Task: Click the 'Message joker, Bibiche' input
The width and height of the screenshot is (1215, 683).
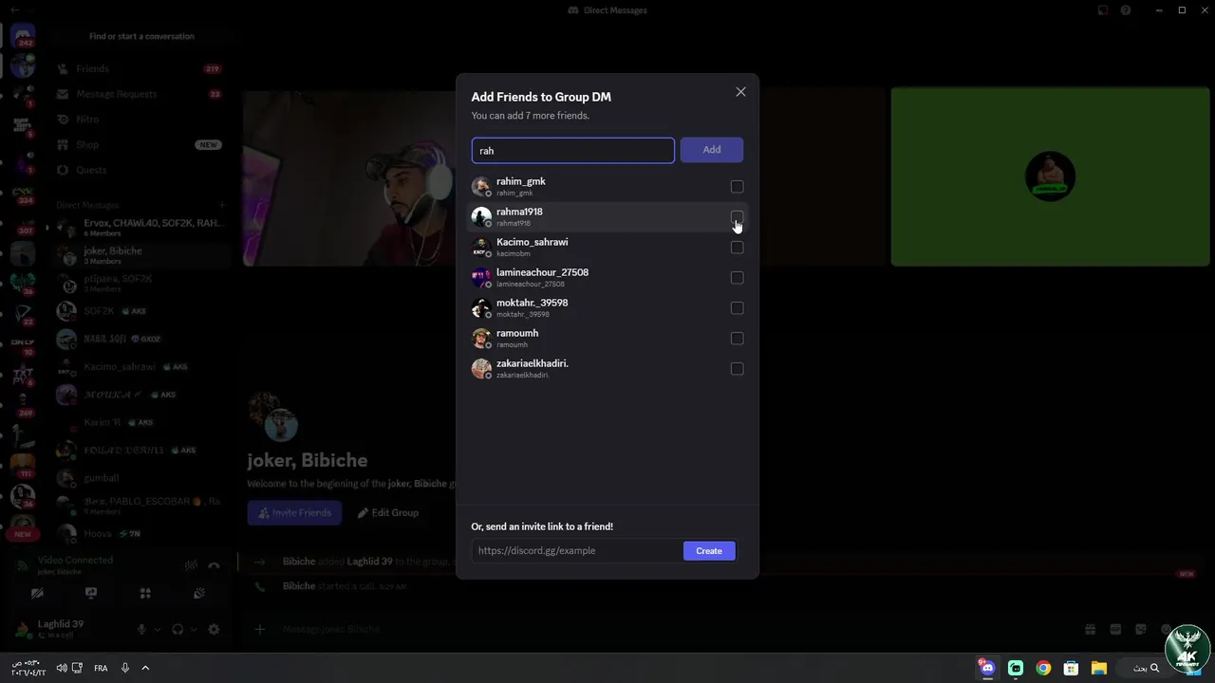Action: [x=664, y=629]
